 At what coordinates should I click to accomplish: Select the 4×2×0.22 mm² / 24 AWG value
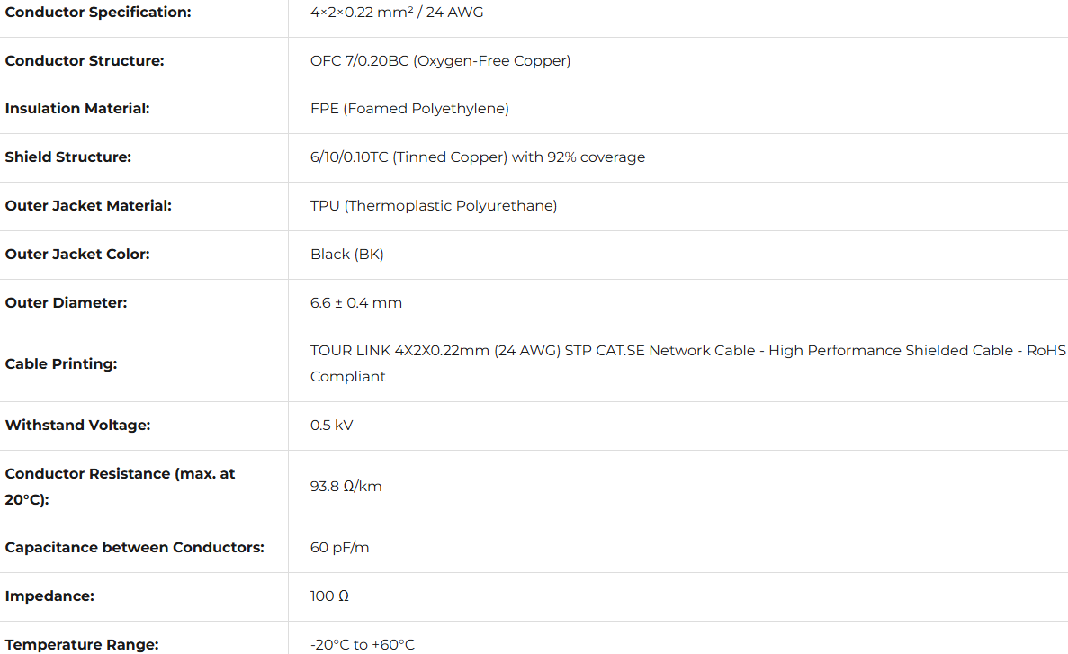tap(397, 13)
